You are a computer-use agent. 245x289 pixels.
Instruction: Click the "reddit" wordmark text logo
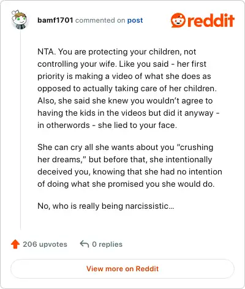pyautogui.click(x=211, y=20)
